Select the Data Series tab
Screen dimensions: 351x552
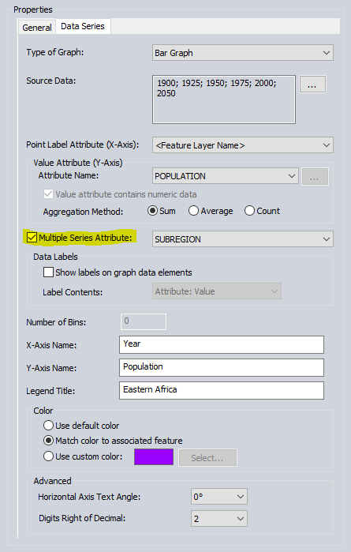click(83, 26)
